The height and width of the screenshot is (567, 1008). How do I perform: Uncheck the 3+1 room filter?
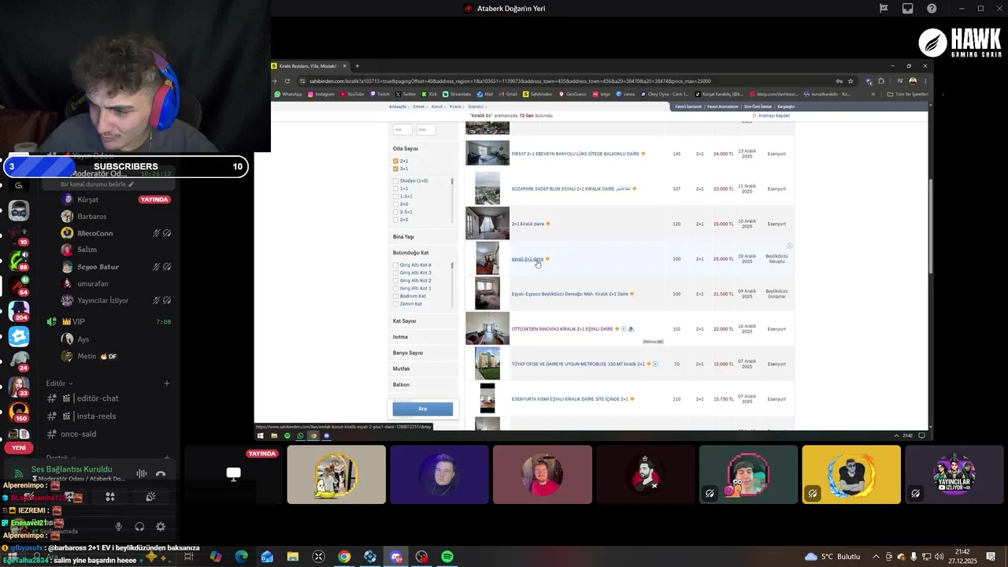tap(395, 169)
